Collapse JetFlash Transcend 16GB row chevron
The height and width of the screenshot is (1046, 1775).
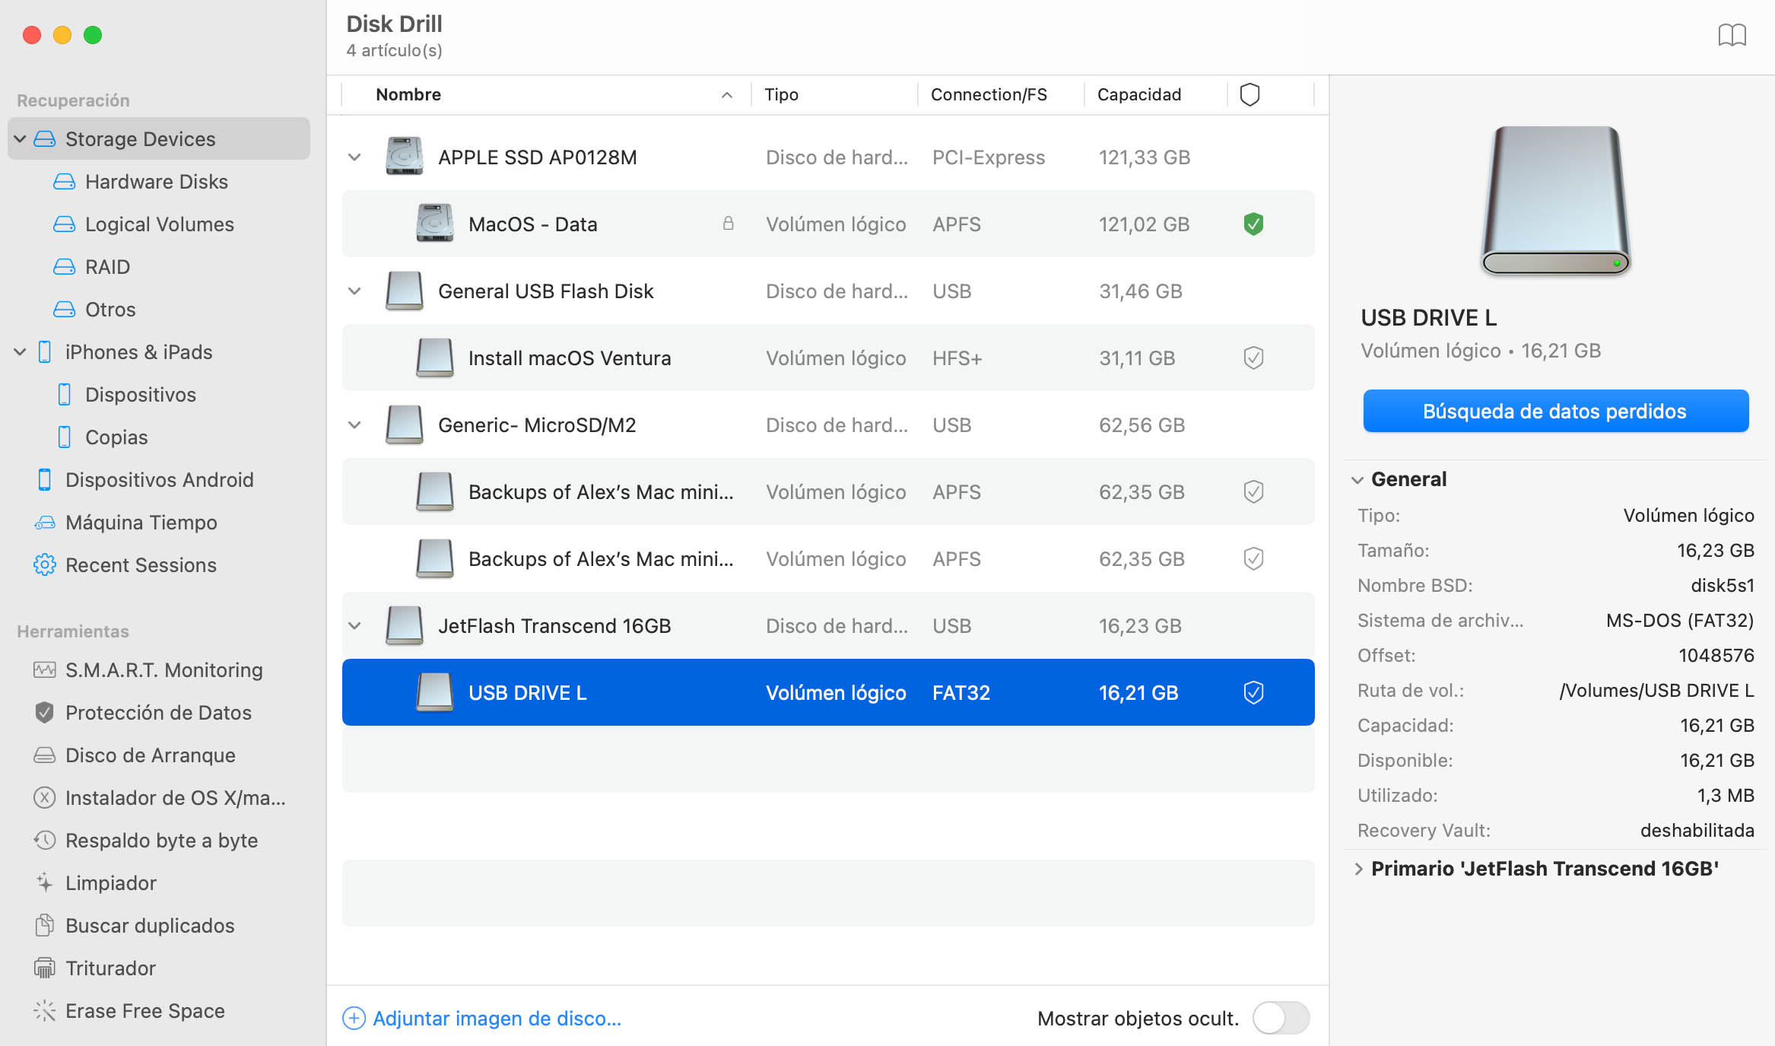354,625
